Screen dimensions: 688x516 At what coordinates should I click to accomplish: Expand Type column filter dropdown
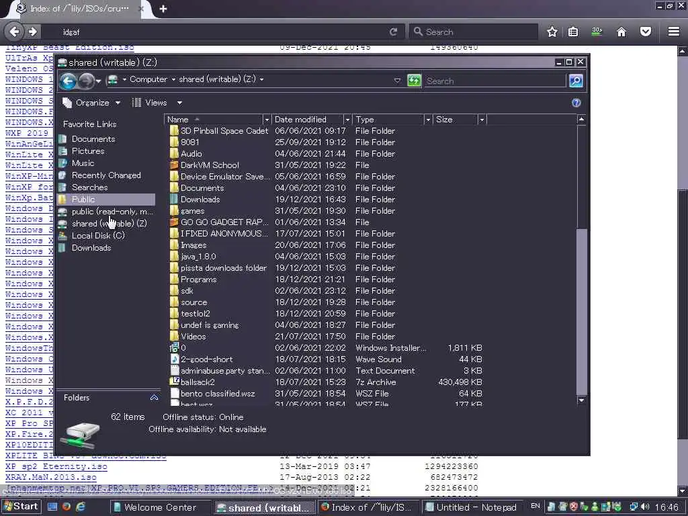coord(428,120)
